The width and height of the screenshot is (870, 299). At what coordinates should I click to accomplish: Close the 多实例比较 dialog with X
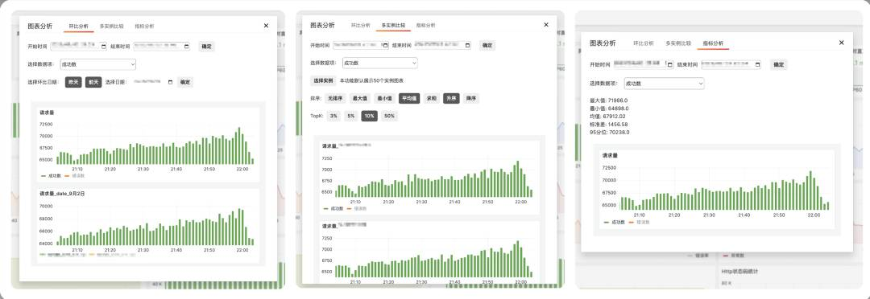click(546, 25)
